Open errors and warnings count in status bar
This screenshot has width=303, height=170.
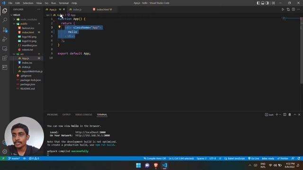(x=34, y=159)
